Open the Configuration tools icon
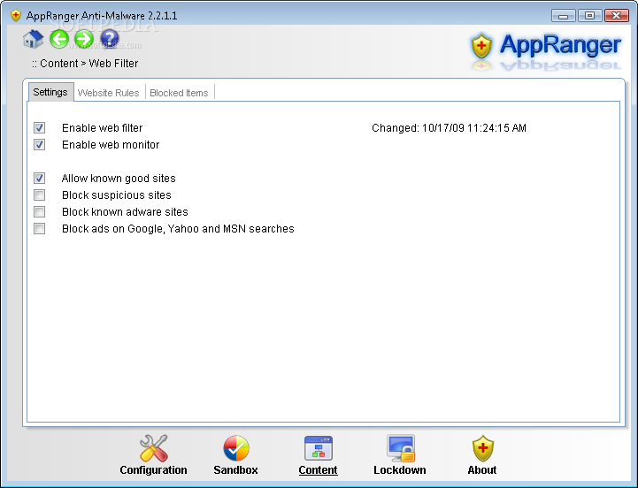Screen dimensions: 638x488 coord(153,448)
